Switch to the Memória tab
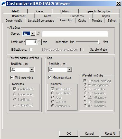The height and width of the screenshot is (139, 122). pyautogui.click(x=97, y=21)
